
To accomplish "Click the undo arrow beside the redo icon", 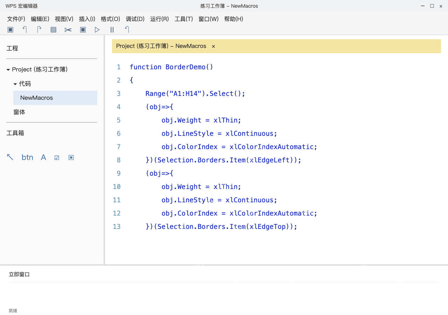I will (x=25, y=30).
